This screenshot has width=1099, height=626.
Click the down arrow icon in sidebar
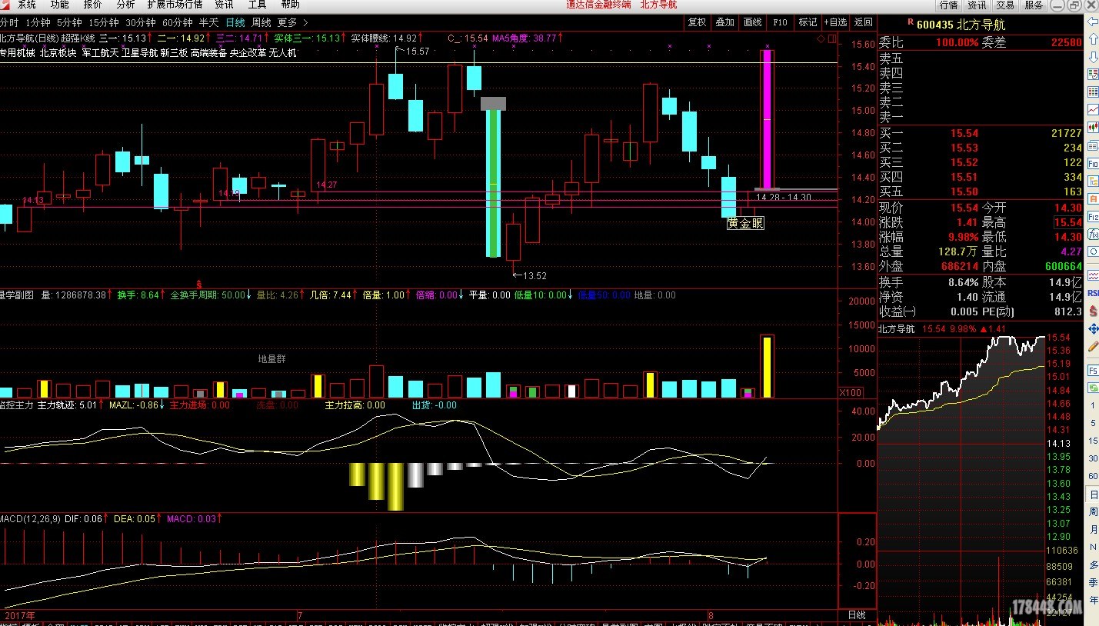(1092, 57)
